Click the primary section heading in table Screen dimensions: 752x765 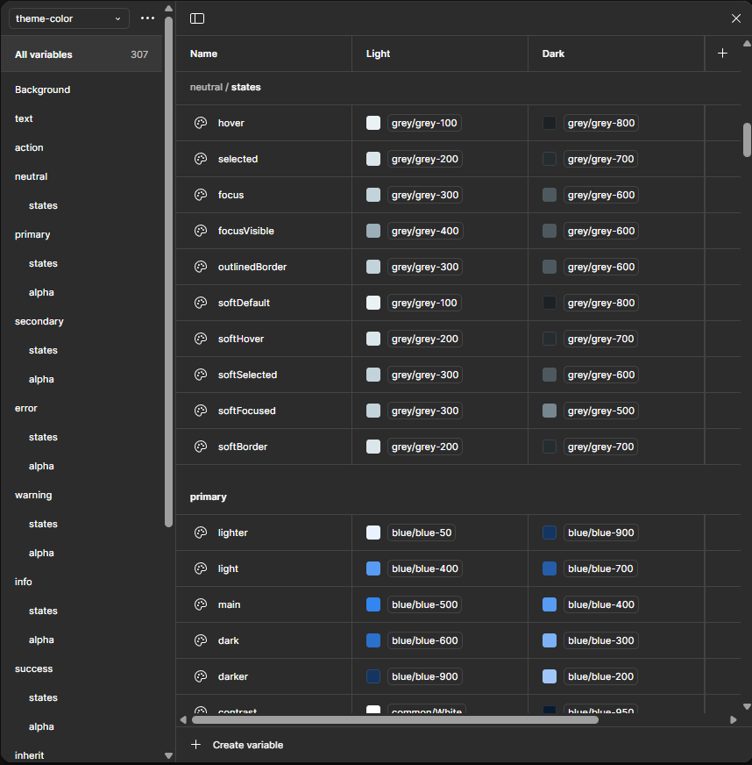(x=208, y=497)
